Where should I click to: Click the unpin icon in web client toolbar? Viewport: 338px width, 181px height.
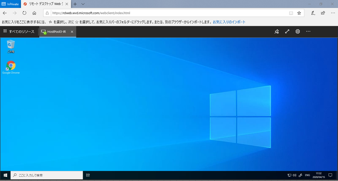[x=277, y=32]
